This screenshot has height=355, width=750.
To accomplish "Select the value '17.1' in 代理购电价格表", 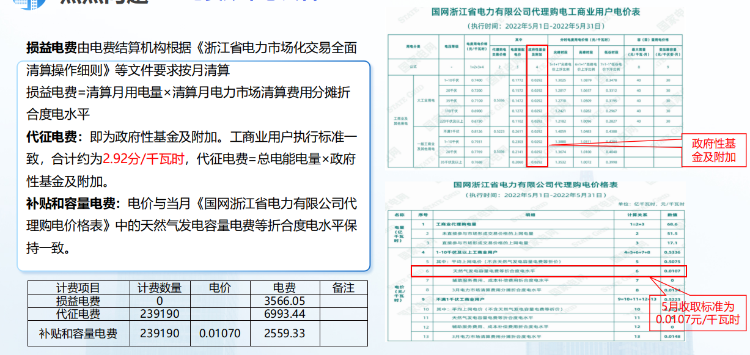I will pos(672,243).
